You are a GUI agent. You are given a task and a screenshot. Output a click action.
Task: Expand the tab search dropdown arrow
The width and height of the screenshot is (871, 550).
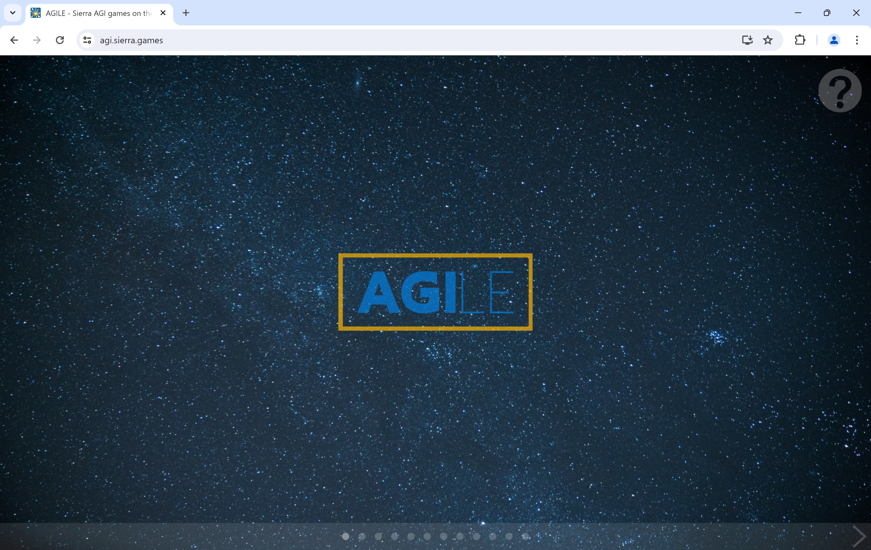(x=13, y=13)
